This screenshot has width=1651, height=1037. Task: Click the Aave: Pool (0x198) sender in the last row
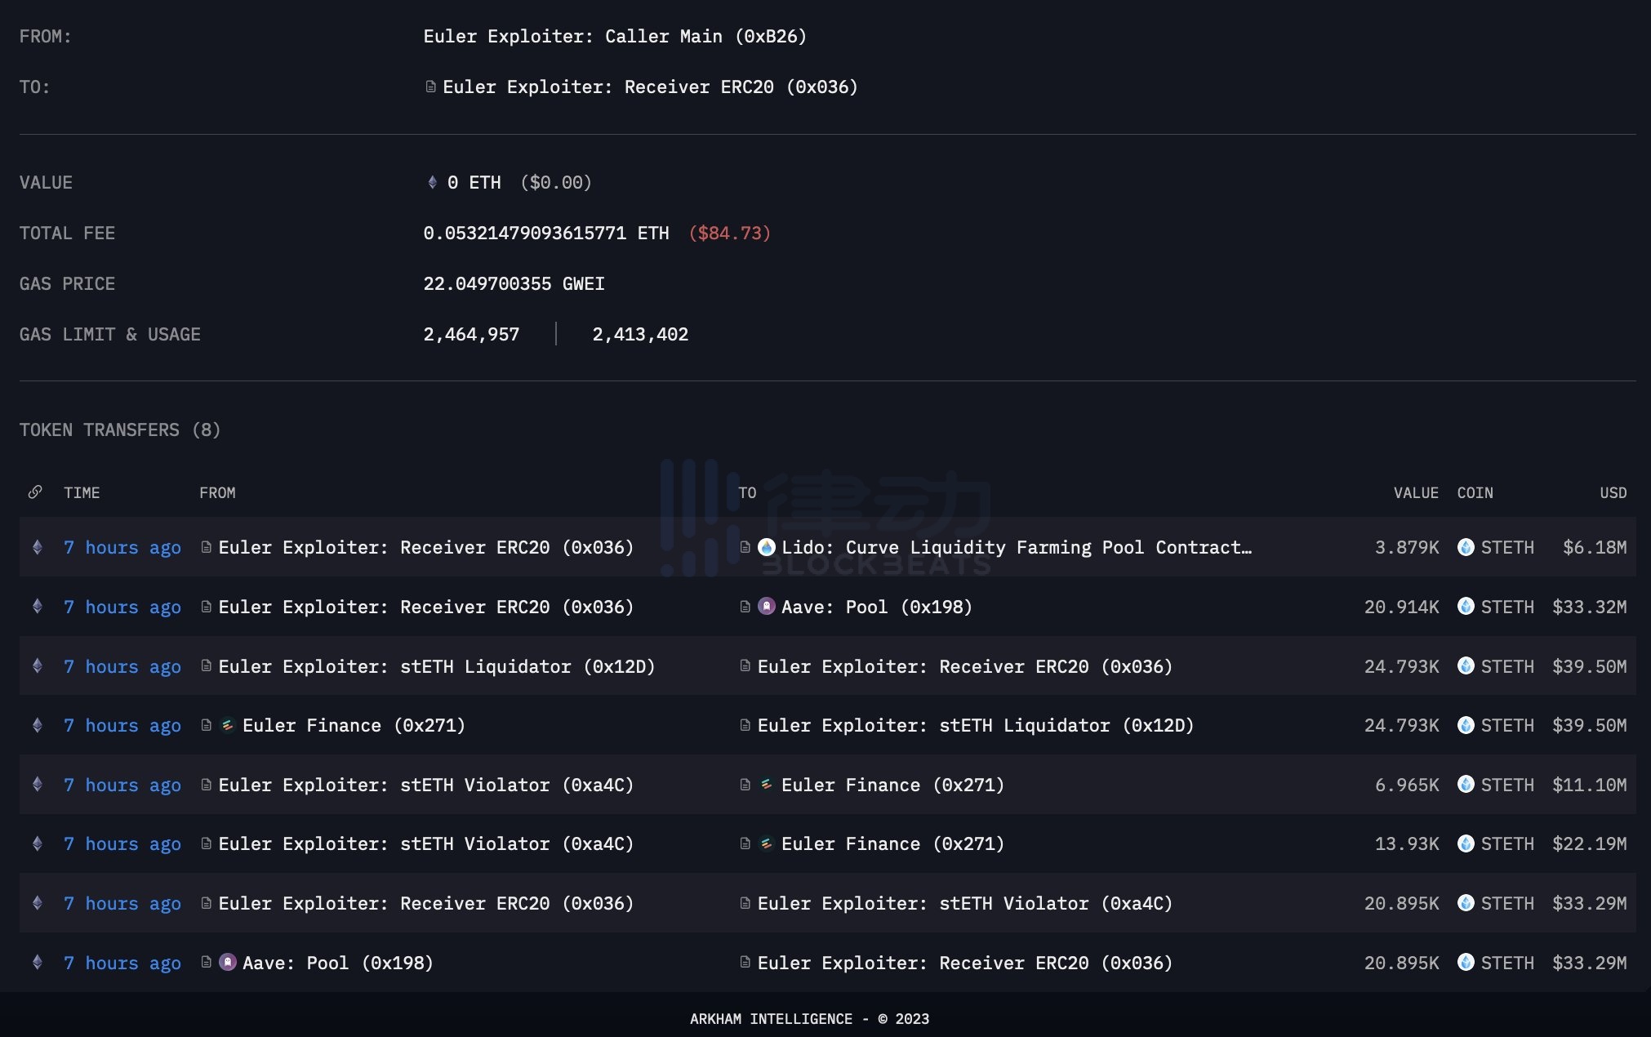pos(337,963)
